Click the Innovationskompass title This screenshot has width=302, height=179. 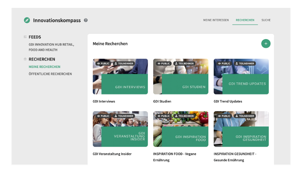pos(57,20)
